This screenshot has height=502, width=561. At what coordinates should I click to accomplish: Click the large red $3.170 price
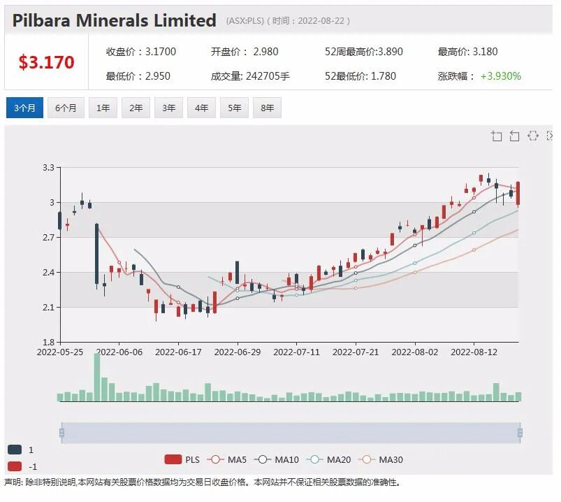point(47,62)
